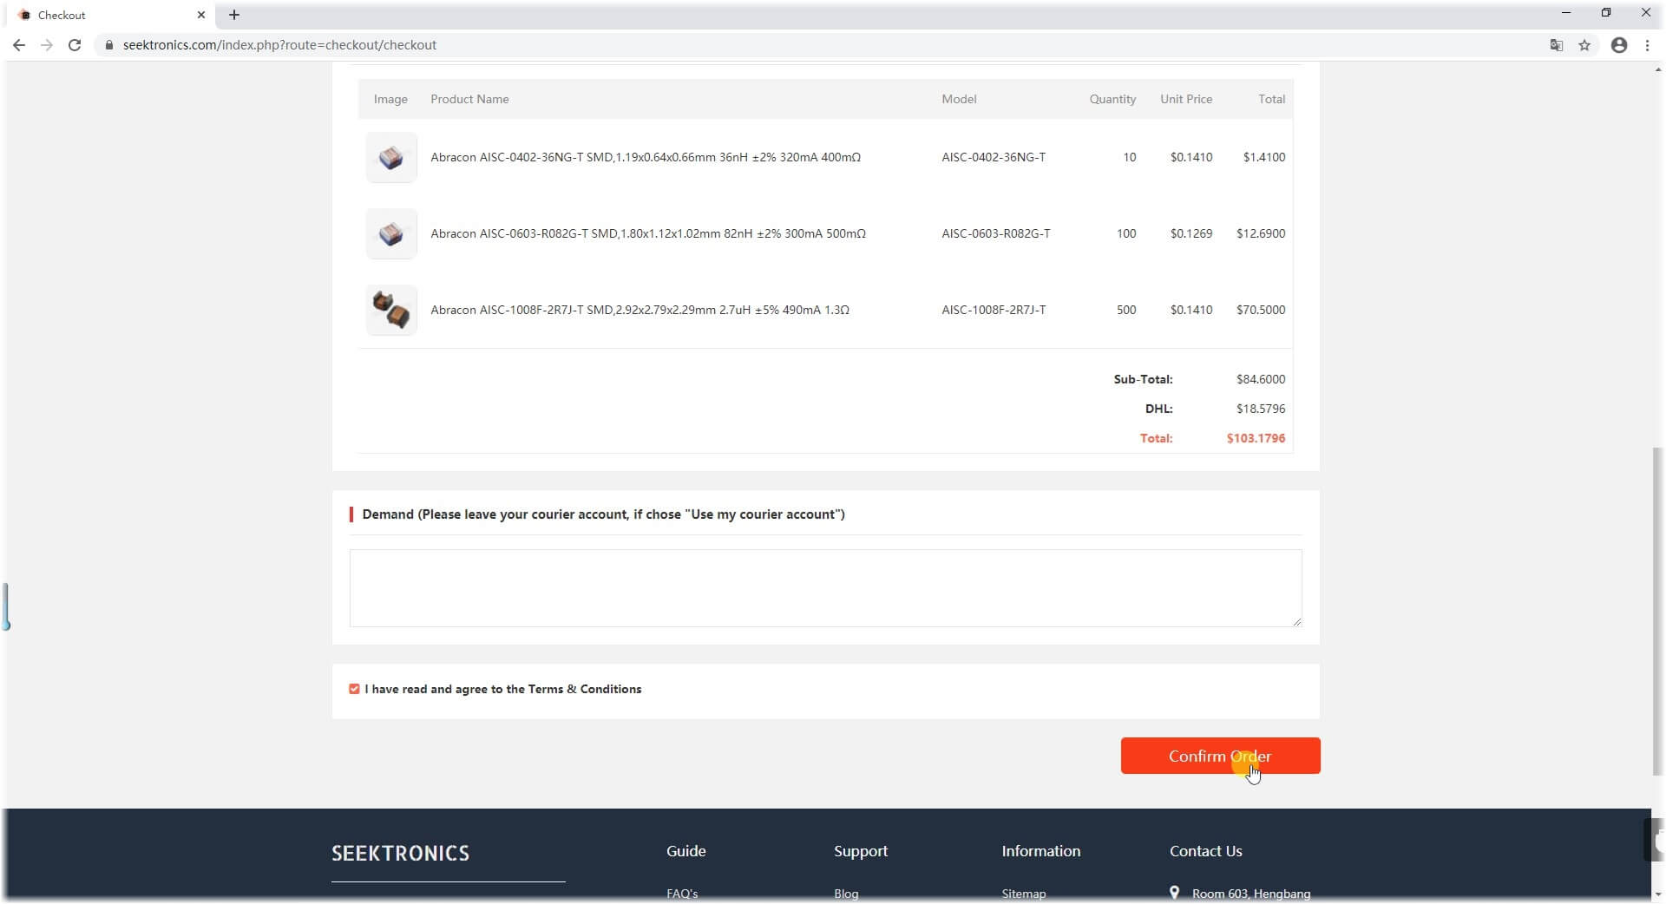Open the Abracon AISC-0402-36NG-T product name
This screenshot has width=1666, height=904.
click(646, 157)
